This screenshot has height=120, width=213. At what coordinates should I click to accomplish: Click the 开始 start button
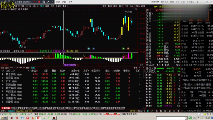coord(4,118)
